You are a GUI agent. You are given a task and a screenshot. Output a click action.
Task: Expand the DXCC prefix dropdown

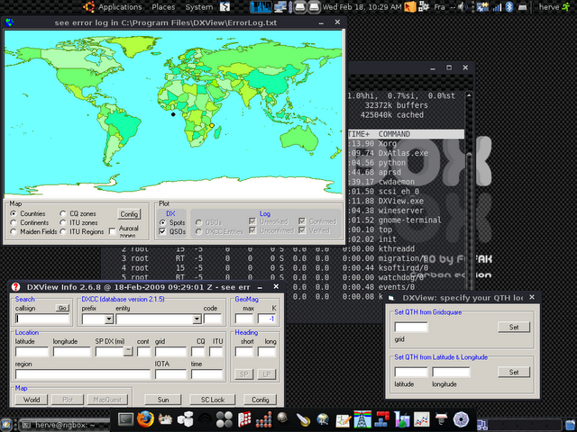[x=109, y=319]
